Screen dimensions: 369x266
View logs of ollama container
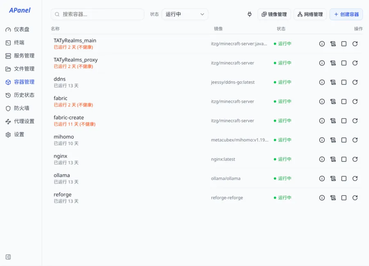(333, 179)
